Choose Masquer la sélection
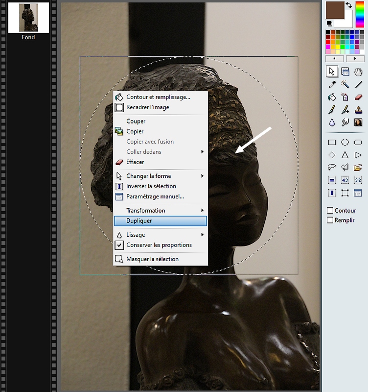The width and height of the screenshot is (368, 392). (161, 259)
